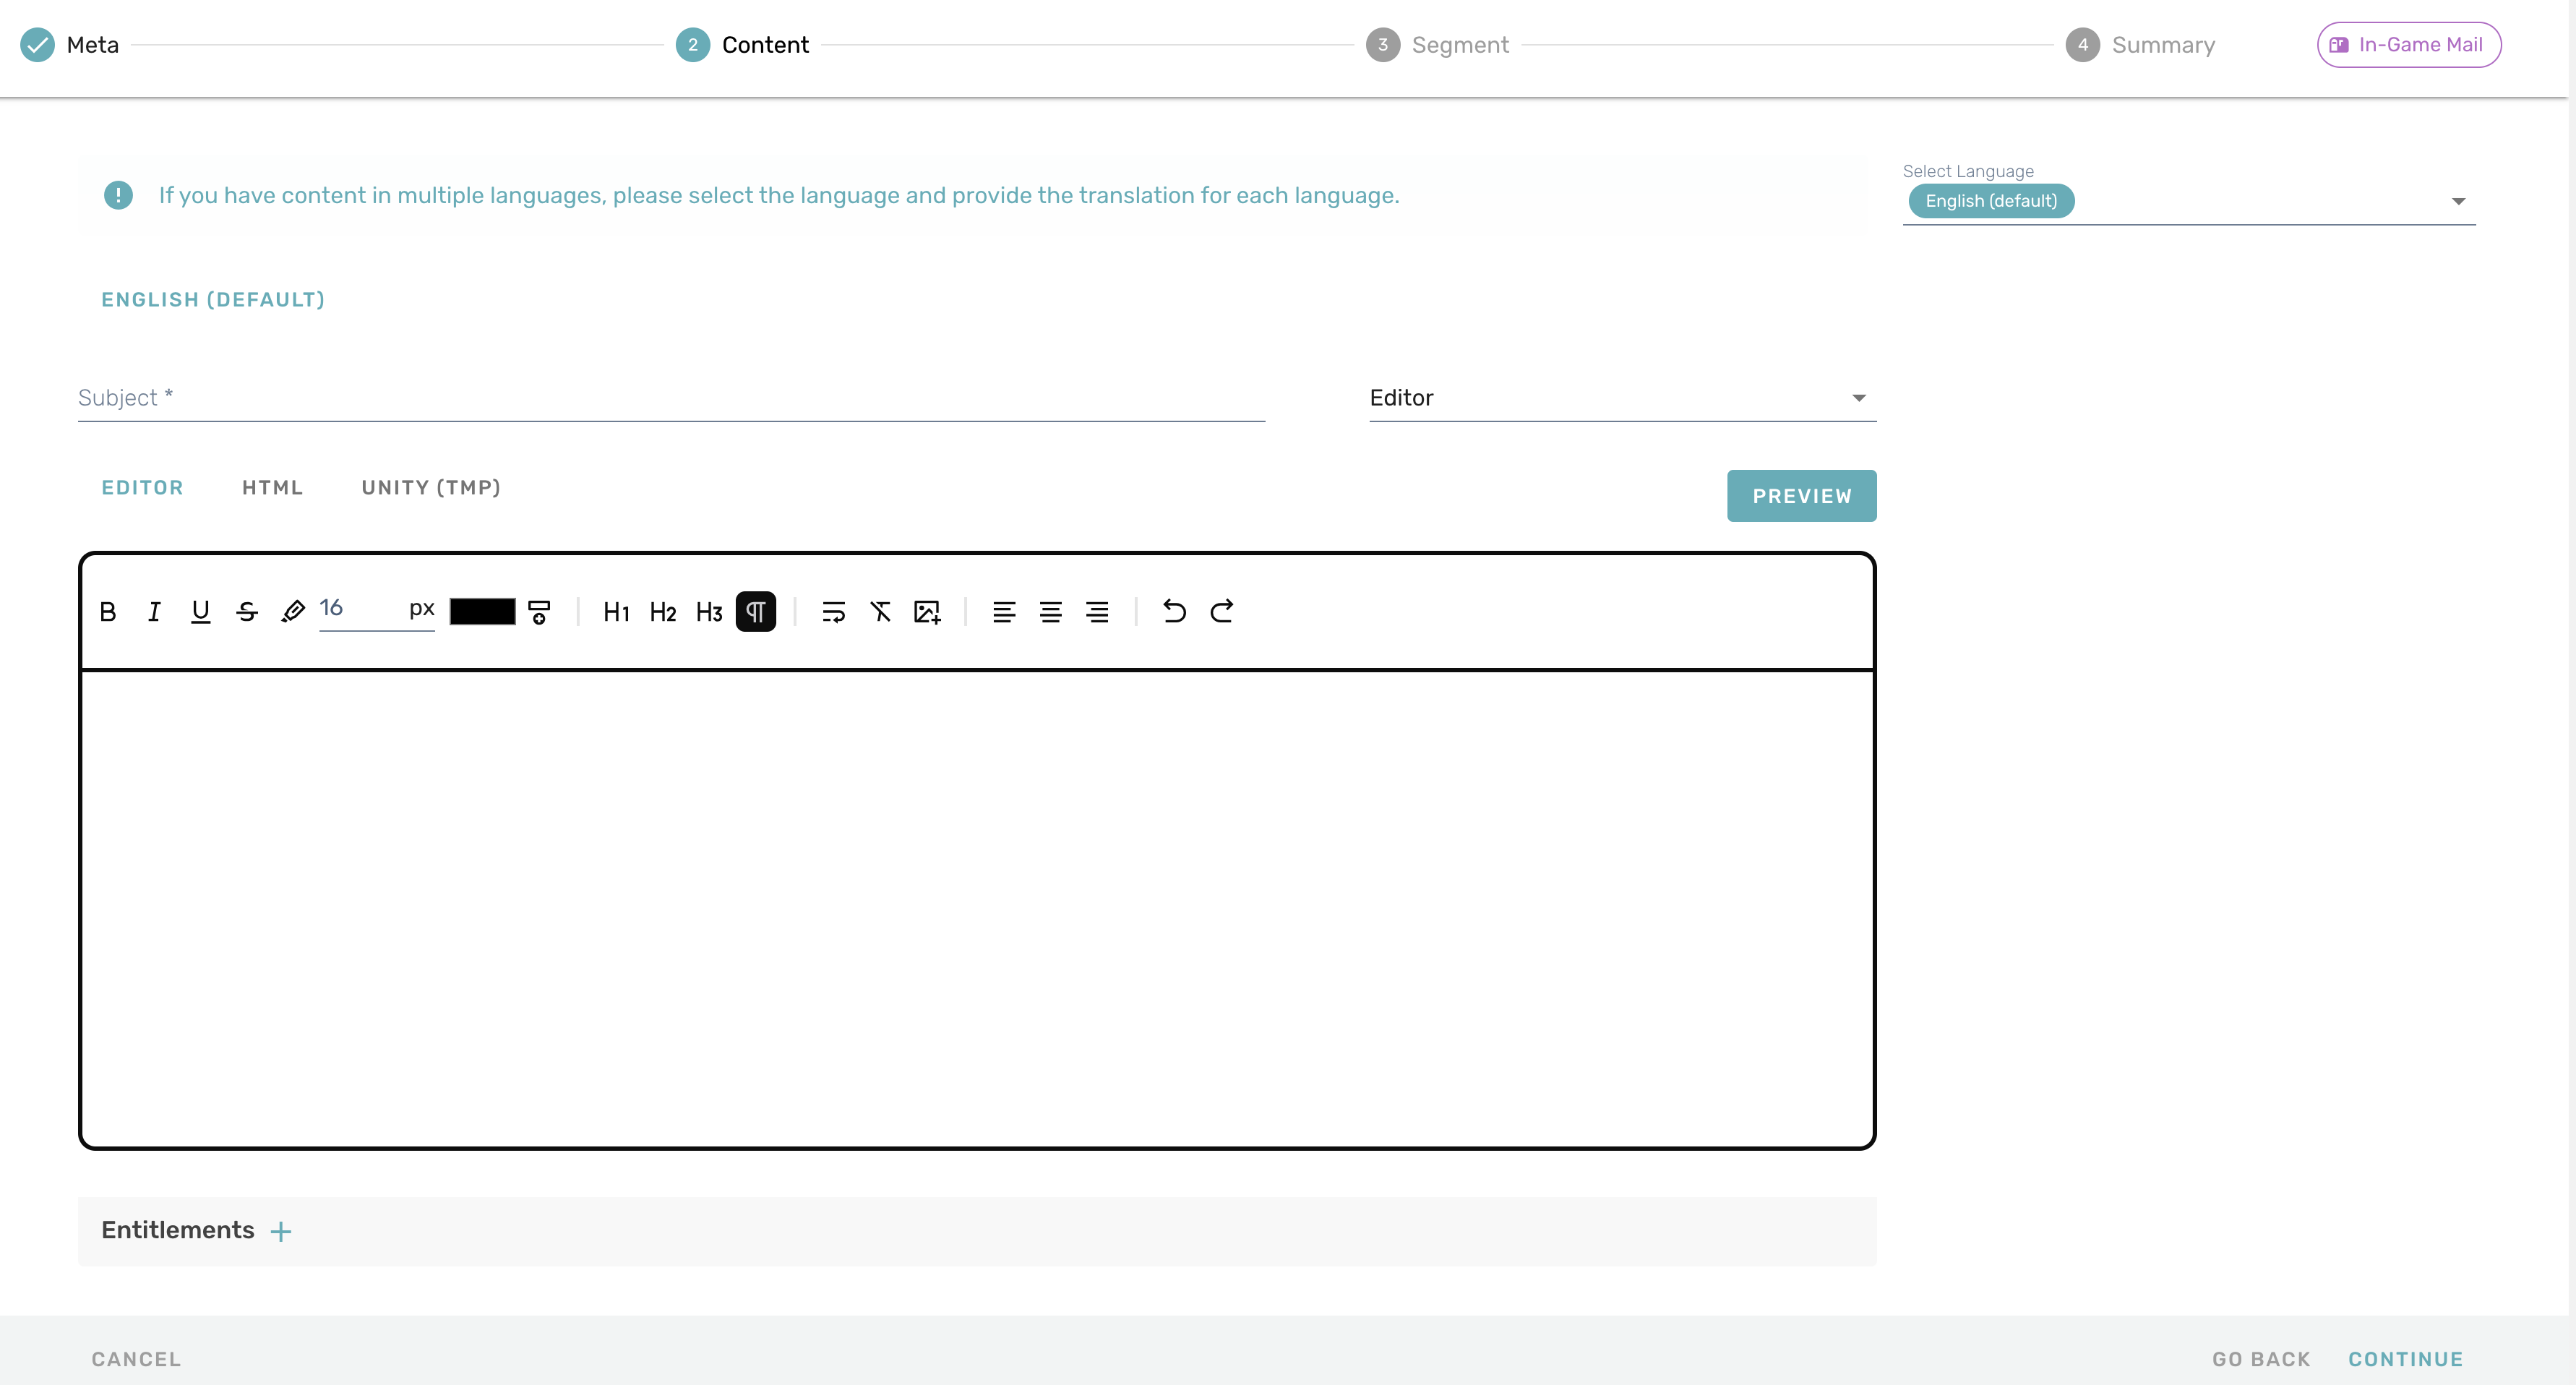Center align the text
Viewport: 2576px width, 1385px height.
[1050, 612]
